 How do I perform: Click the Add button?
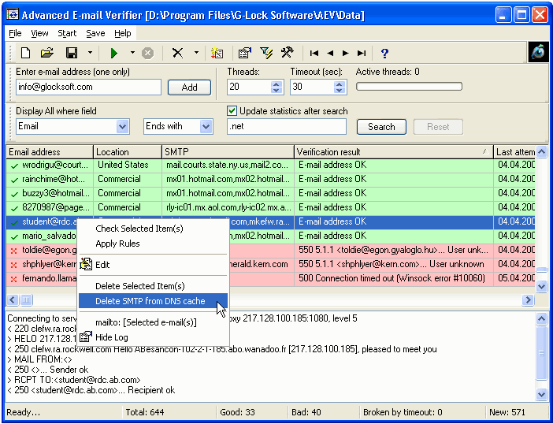point(189,87)
